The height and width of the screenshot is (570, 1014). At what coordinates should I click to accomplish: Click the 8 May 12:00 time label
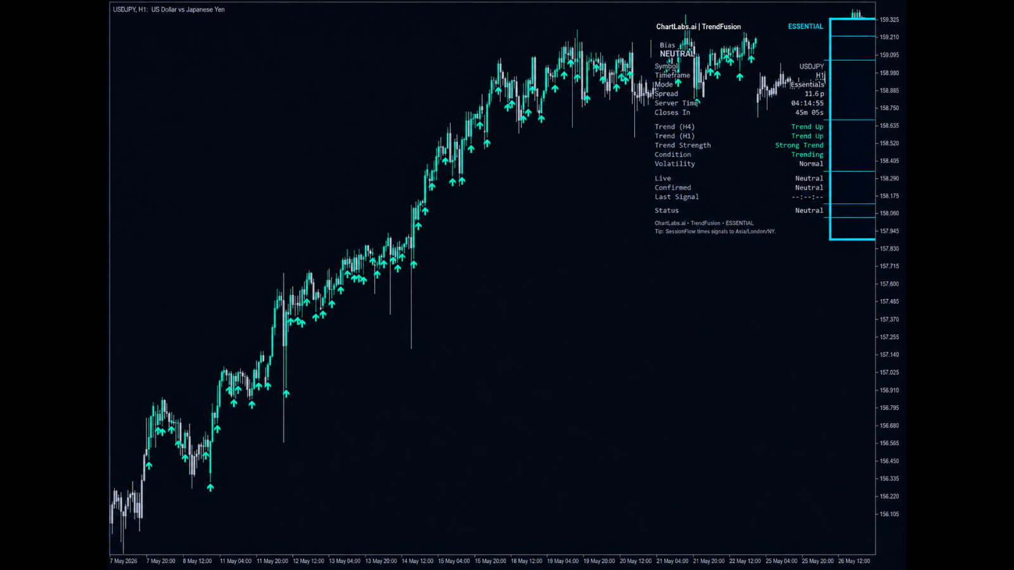(x=198, y=561)
